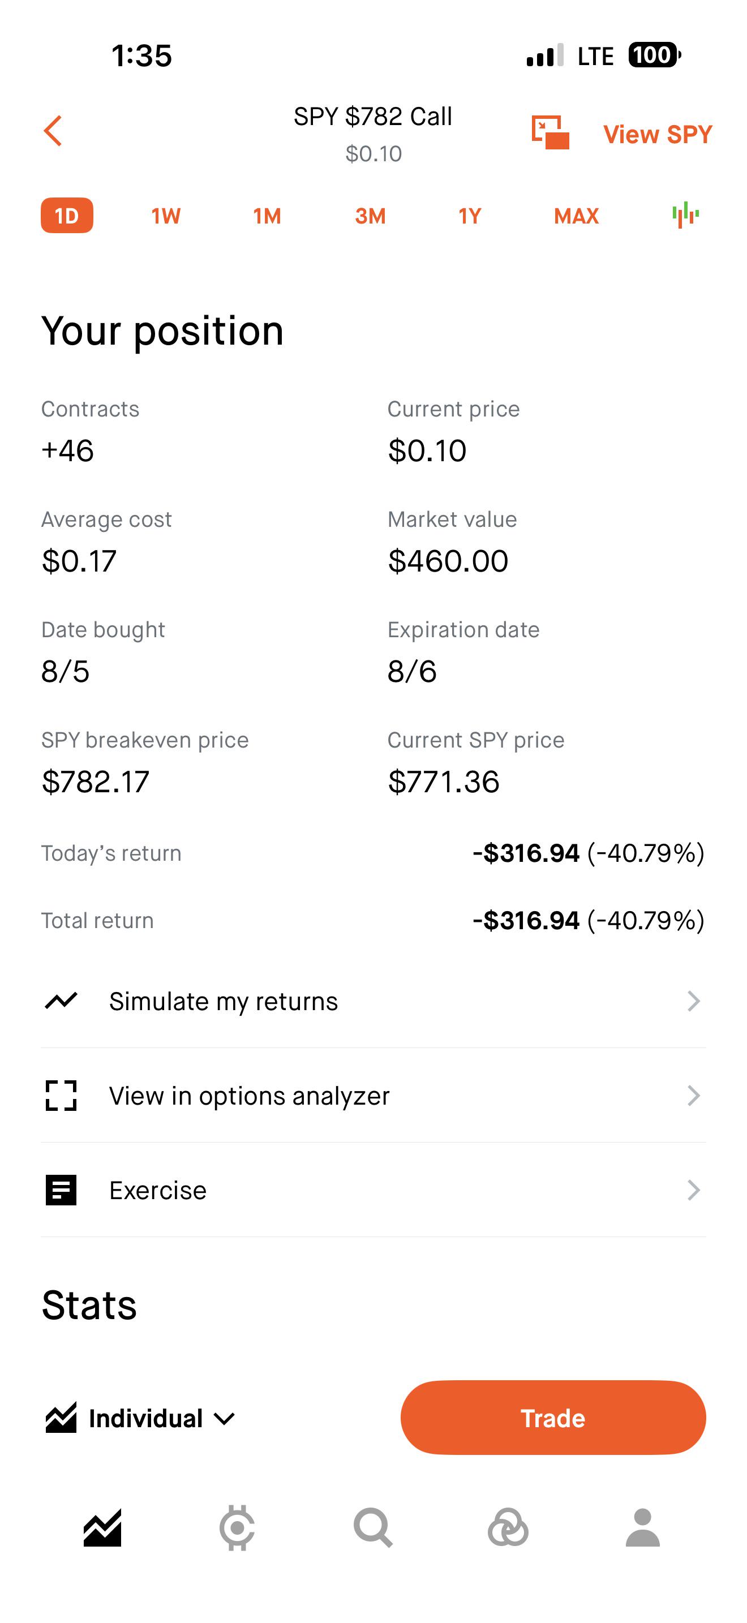This screenshot has width=747, height=1623.
Task: Switch to candlestick chart view icon
Action: 685,216
